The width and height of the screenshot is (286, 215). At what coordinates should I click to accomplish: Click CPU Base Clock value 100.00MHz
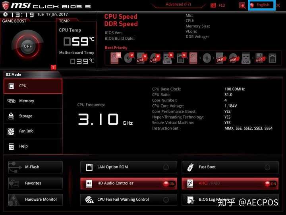[235, 89]
